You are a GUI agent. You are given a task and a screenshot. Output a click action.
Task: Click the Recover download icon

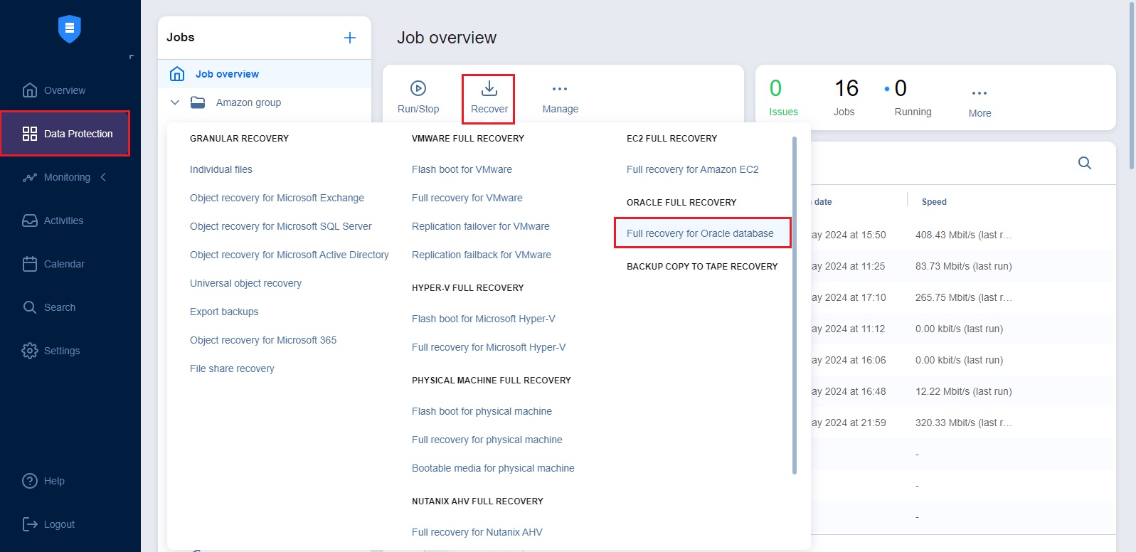point(489,88)
